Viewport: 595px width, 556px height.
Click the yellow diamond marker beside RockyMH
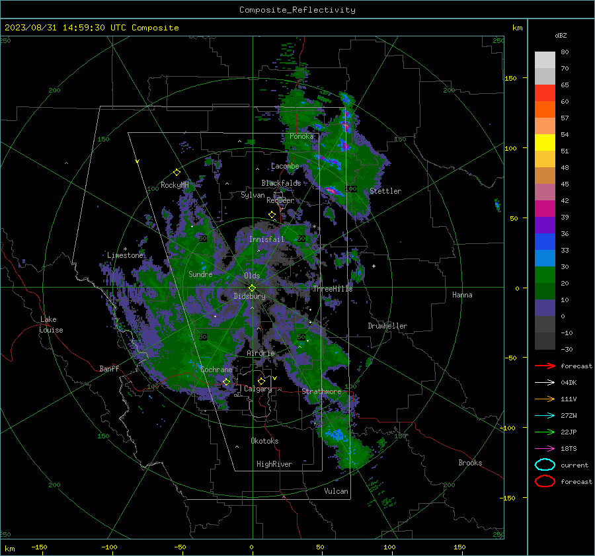(177, 173)
